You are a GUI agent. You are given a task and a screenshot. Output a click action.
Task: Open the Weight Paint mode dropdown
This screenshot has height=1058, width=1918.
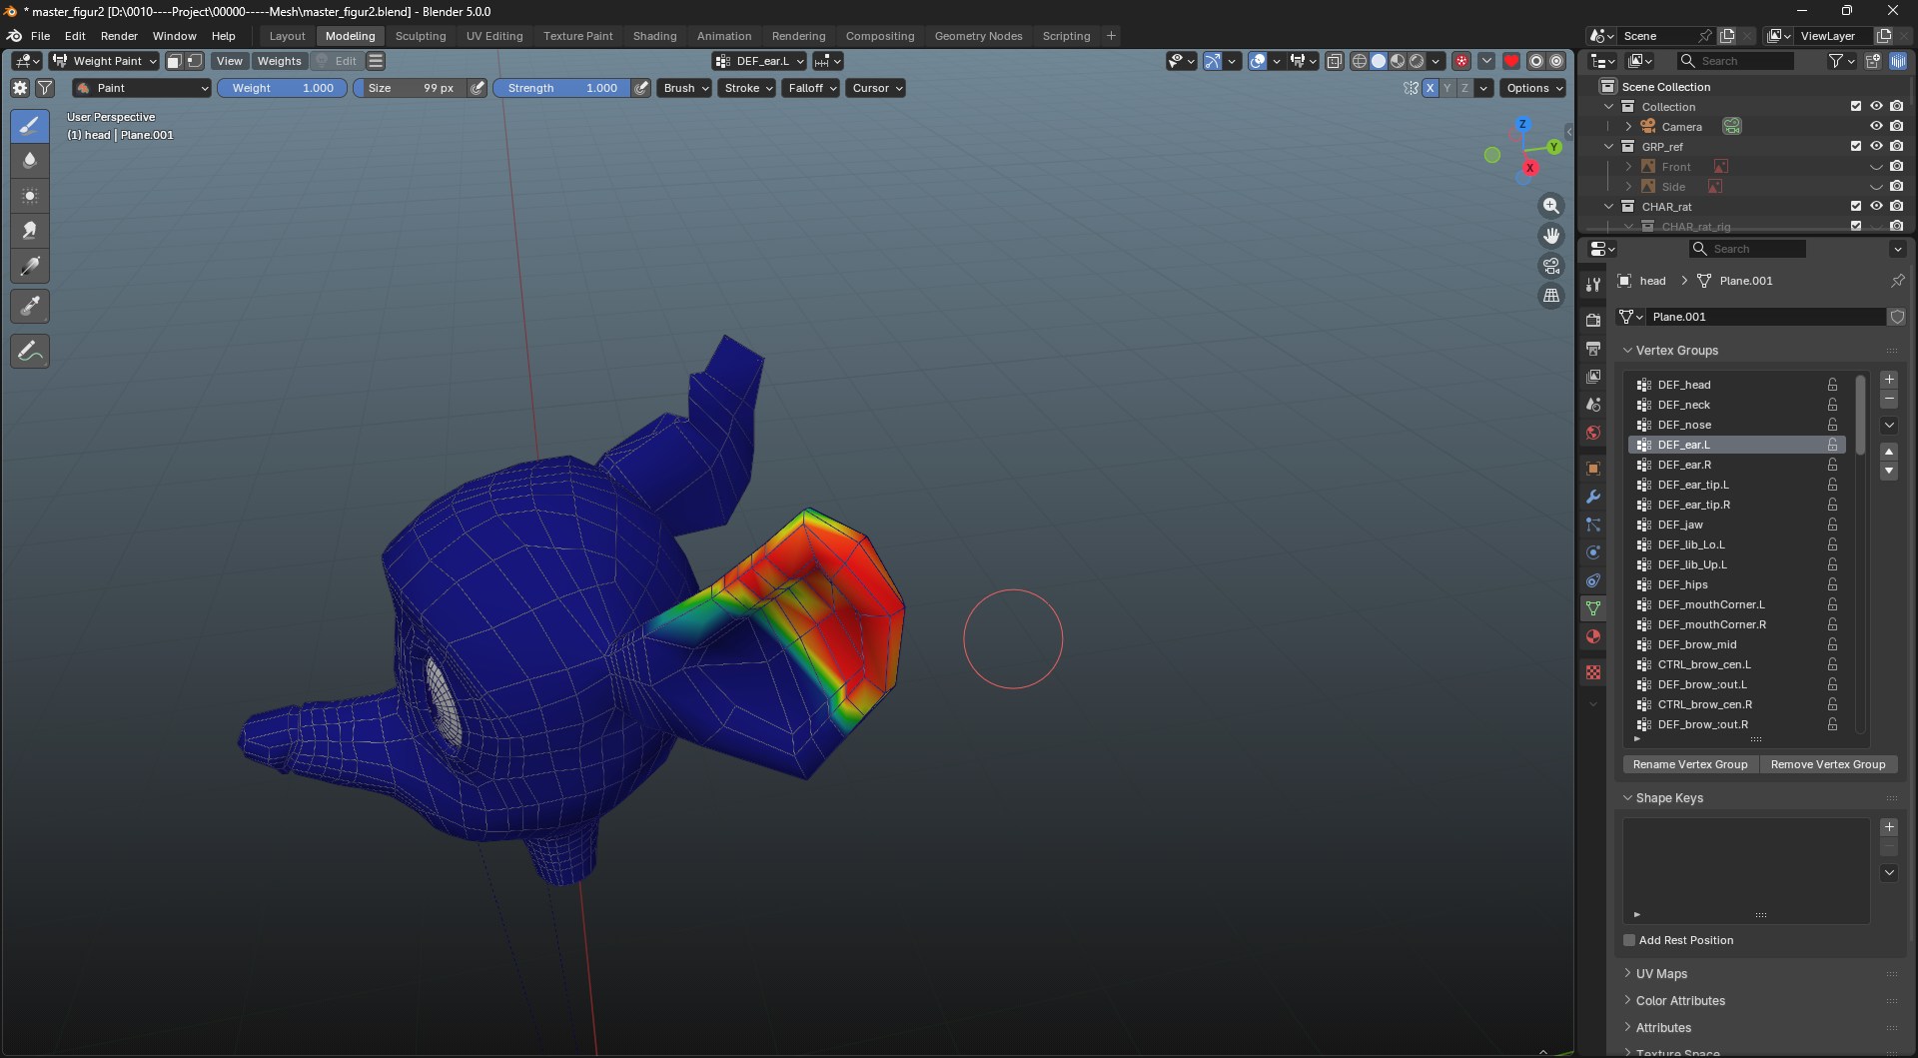106,61
